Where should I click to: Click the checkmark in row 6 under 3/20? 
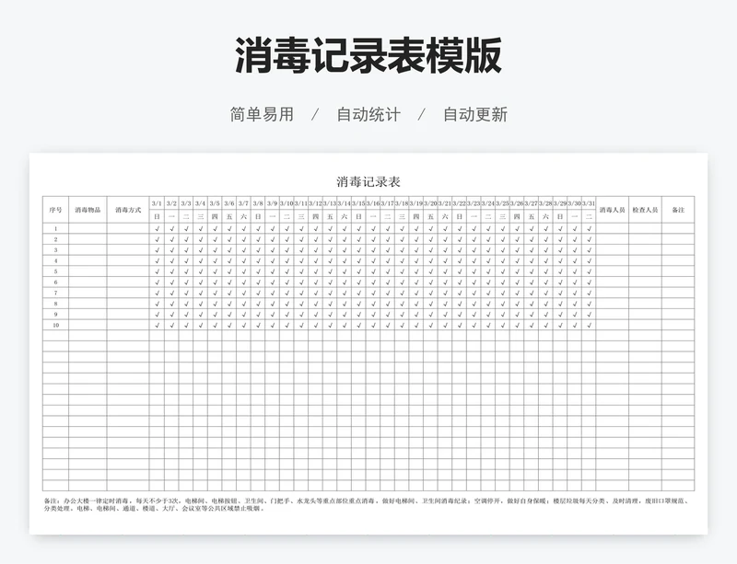point(430,282)
